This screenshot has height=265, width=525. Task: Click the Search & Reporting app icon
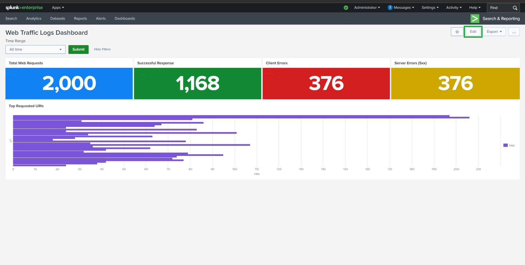[x=475, y=19]
